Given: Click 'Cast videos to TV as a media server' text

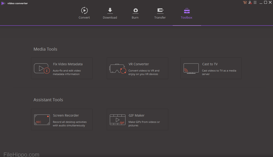Looking at the screenshot, I should tap(219, 72).
